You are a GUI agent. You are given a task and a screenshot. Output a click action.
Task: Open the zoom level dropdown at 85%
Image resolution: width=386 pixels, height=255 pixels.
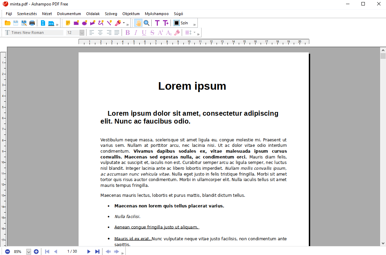click(29, 252)
